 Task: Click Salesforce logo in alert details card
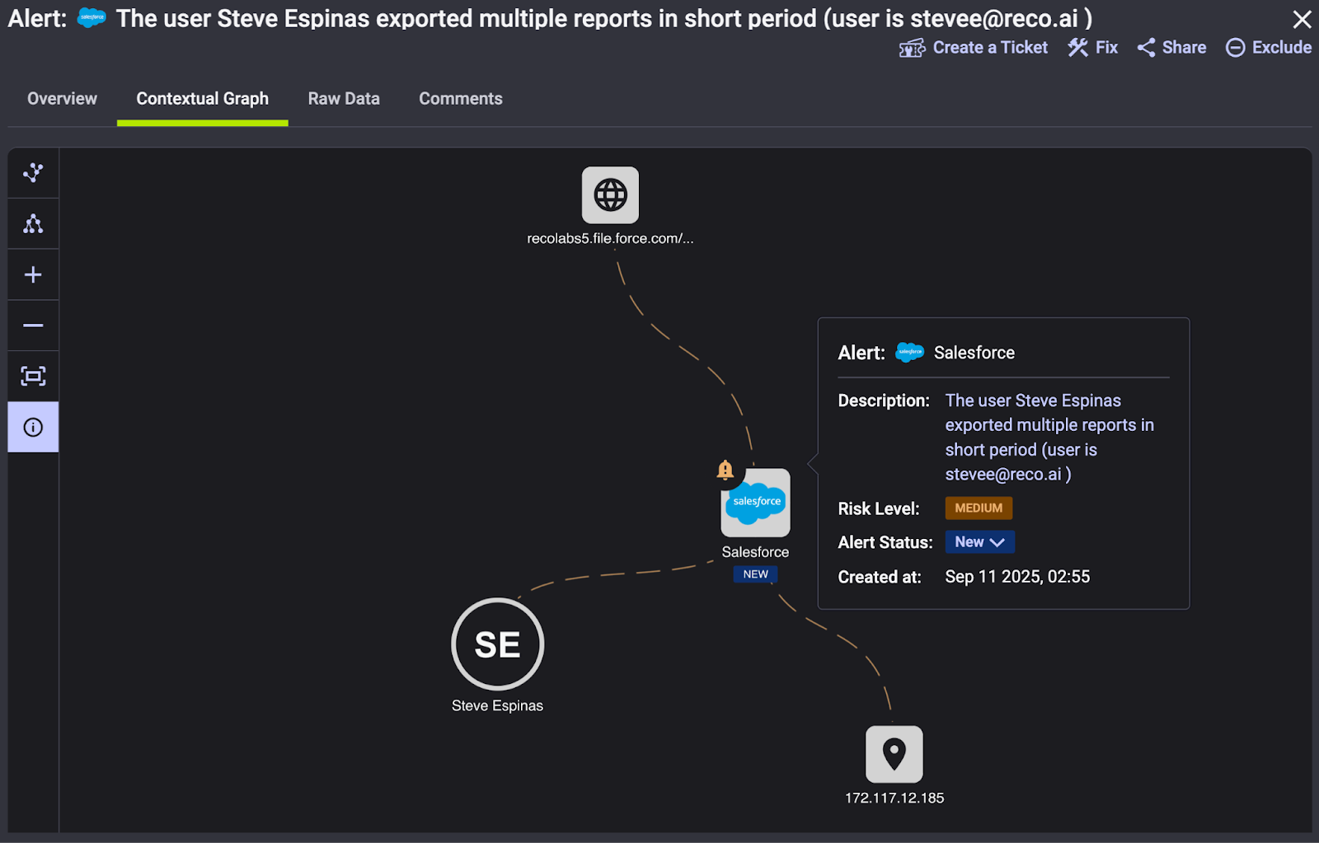(910, 352)
